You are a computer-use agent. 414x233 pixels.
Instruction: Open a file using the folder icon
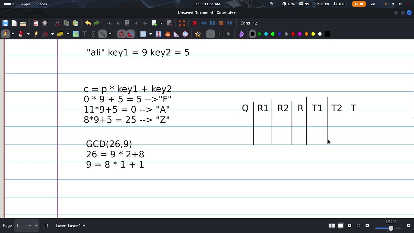coord(23,23)
